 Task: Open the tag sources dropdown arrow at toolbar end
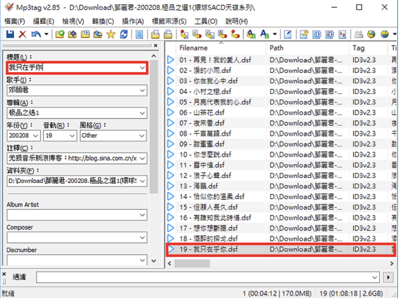(395, 34)
